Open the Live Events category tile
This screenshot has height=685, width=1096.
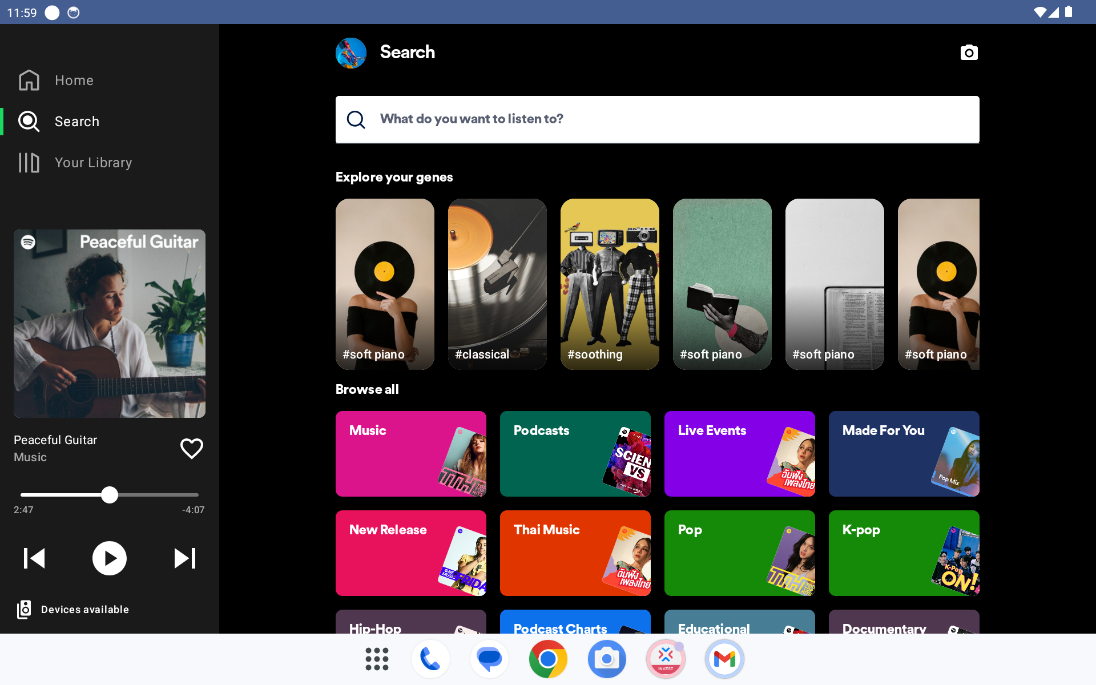pyautogui.click(x=739, y=454)
